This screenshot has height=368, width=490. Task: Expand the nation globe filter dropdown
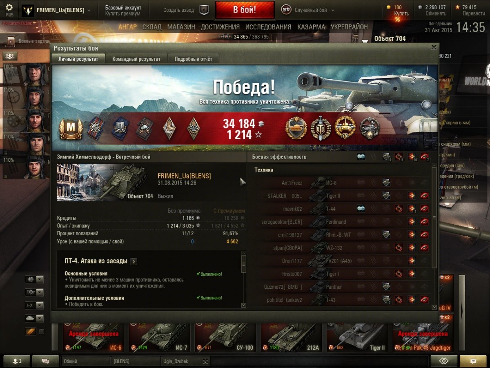(40, 279)
